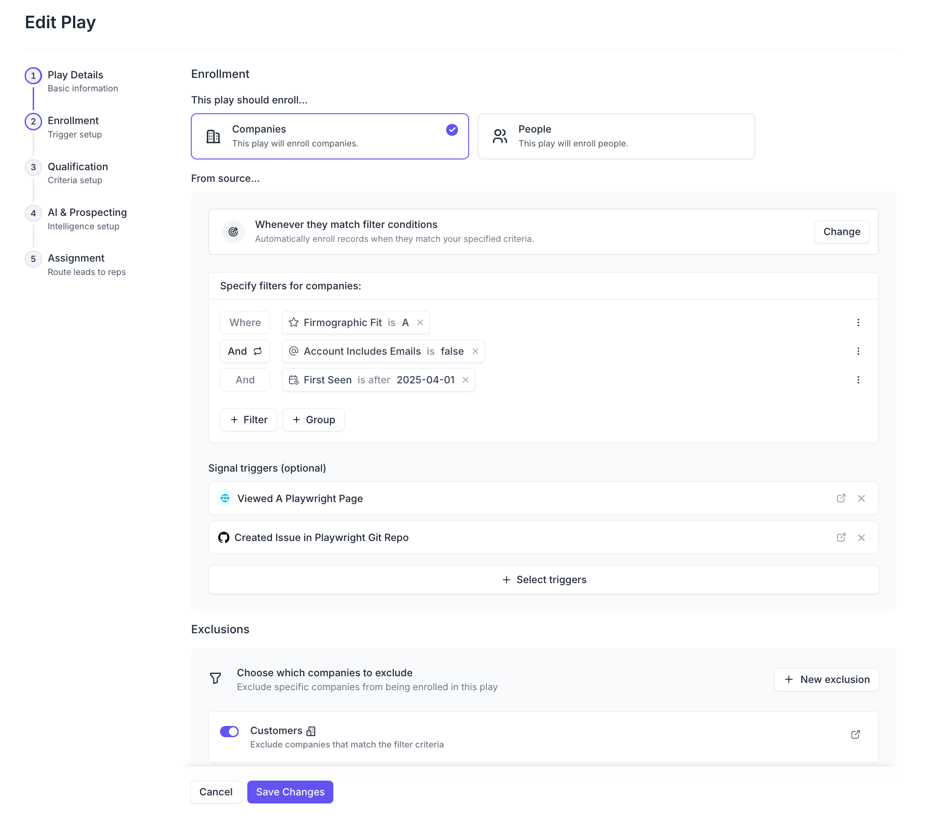Open GitHub trigger external link icon
The height and width of the screenshot is (816, 931).
841,538
